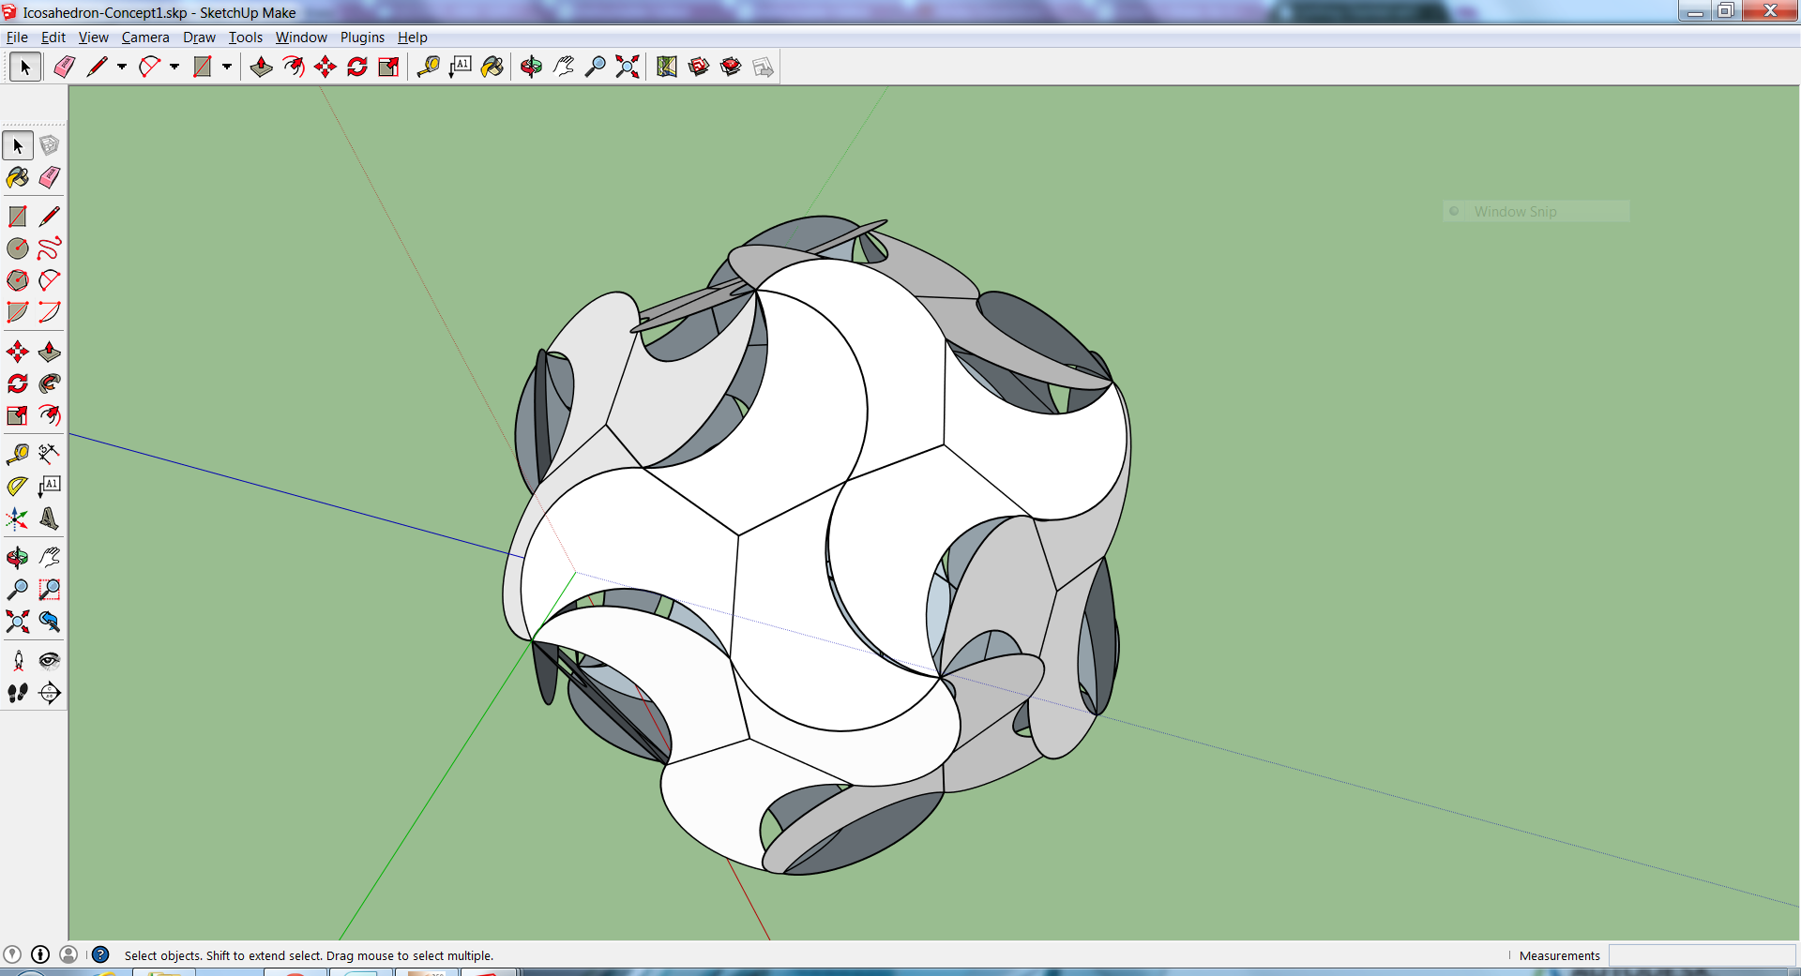This screenshot has height=976, width=1801.
Task: Choose the 3D Text tool
Action: pos(50,518)
